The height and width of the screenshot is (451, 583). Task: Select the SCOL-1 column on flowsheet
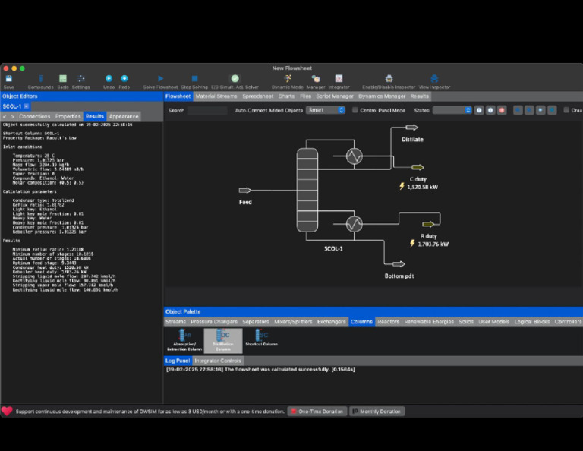coord(307,190)
